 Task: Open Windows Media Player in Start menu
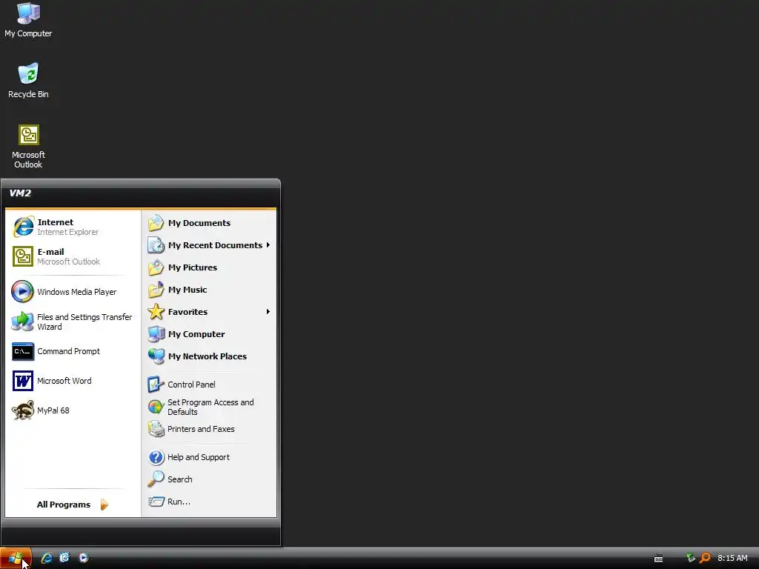click(x=73, y=292)
